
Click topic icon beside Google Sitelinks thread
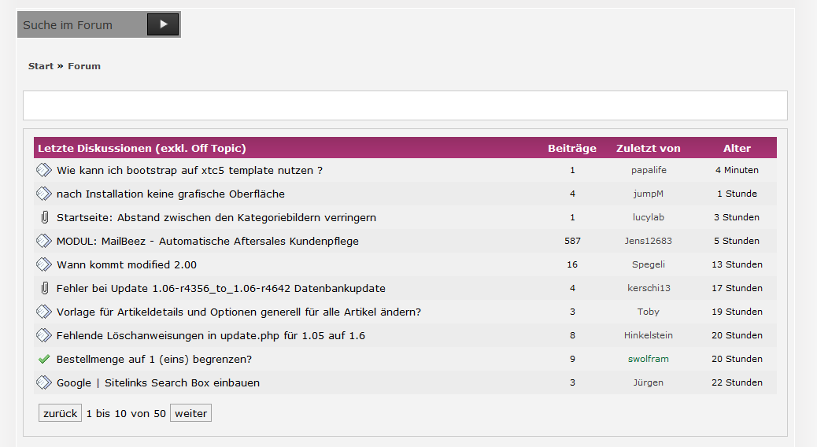[x=44, y=382]
